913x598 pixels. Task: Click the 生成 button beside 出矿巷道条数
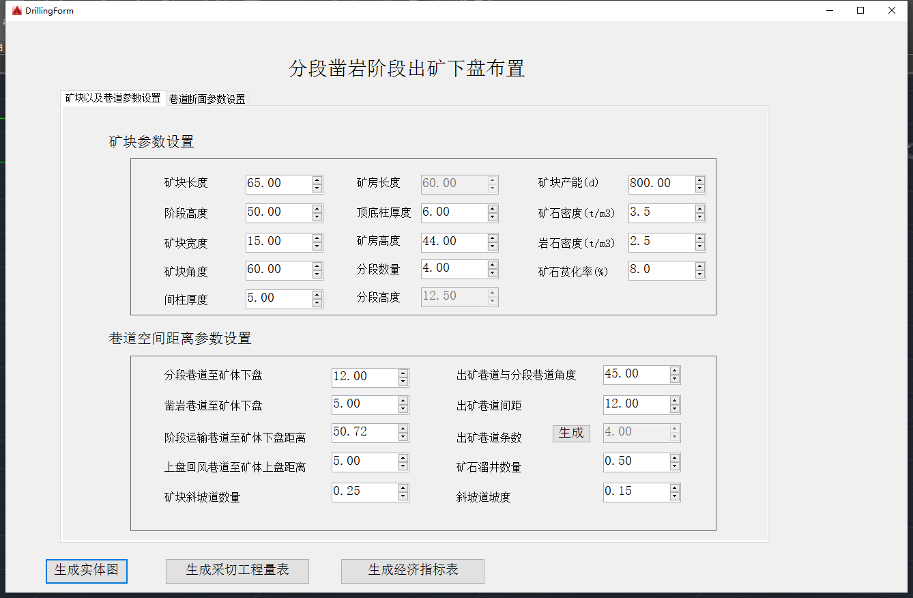571,433
